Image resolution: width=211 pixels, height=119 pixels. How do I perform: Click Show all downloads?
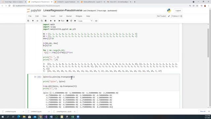pyautogui.click(x=203, y=111)
